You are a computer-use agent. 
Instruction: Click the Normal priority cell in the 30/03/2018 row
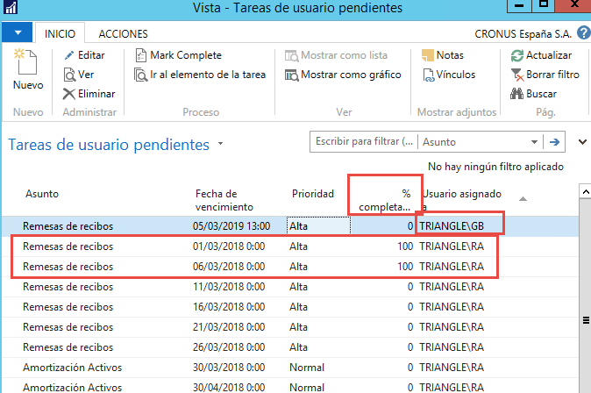307,368
